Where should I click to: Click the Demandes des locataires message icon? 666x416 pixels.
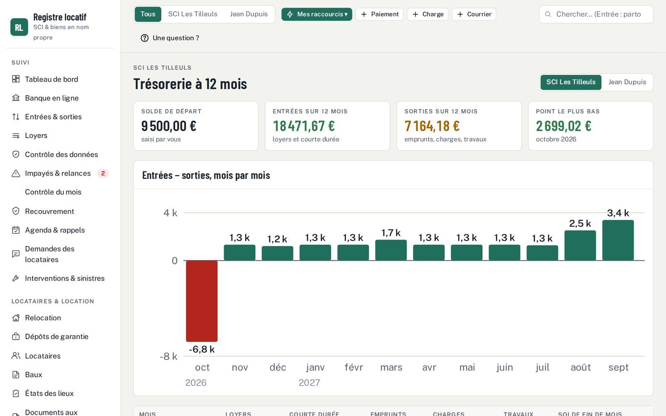[16, 254]
